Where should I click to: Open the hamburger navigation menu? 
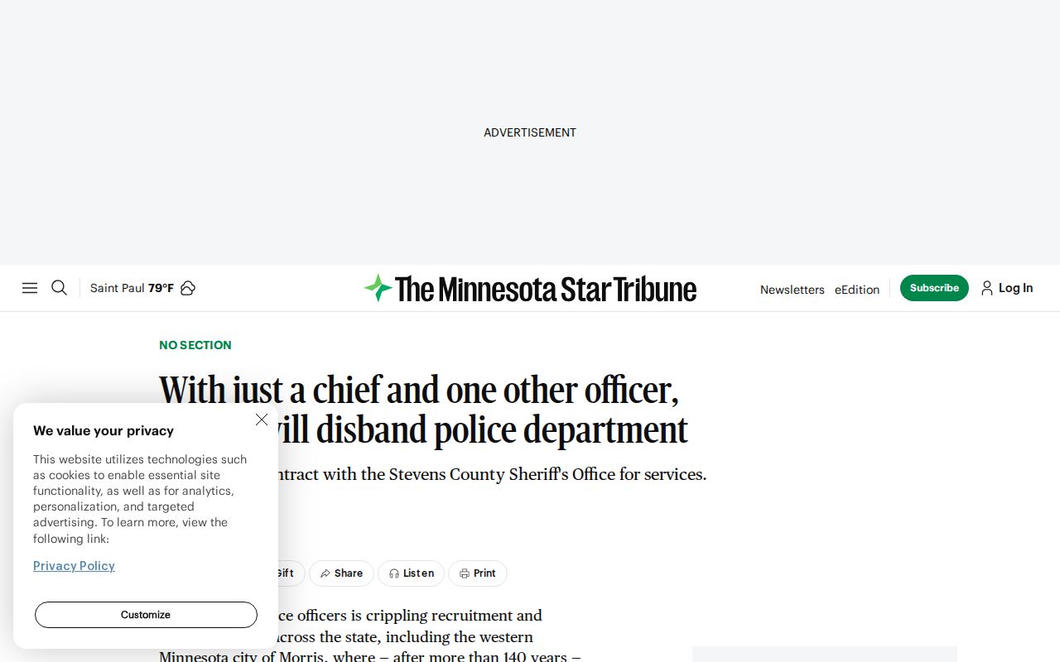30,288
